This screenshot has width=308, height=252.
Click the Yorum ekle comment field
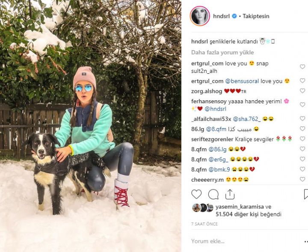[246, 241]
